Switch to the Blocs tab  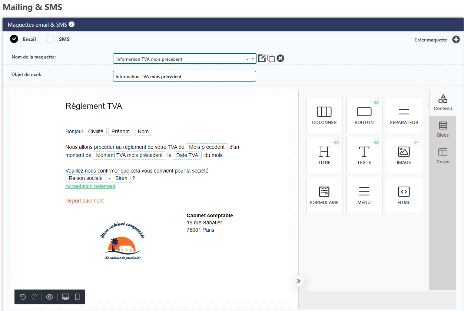pyautogui.click(x=443, y=129)
